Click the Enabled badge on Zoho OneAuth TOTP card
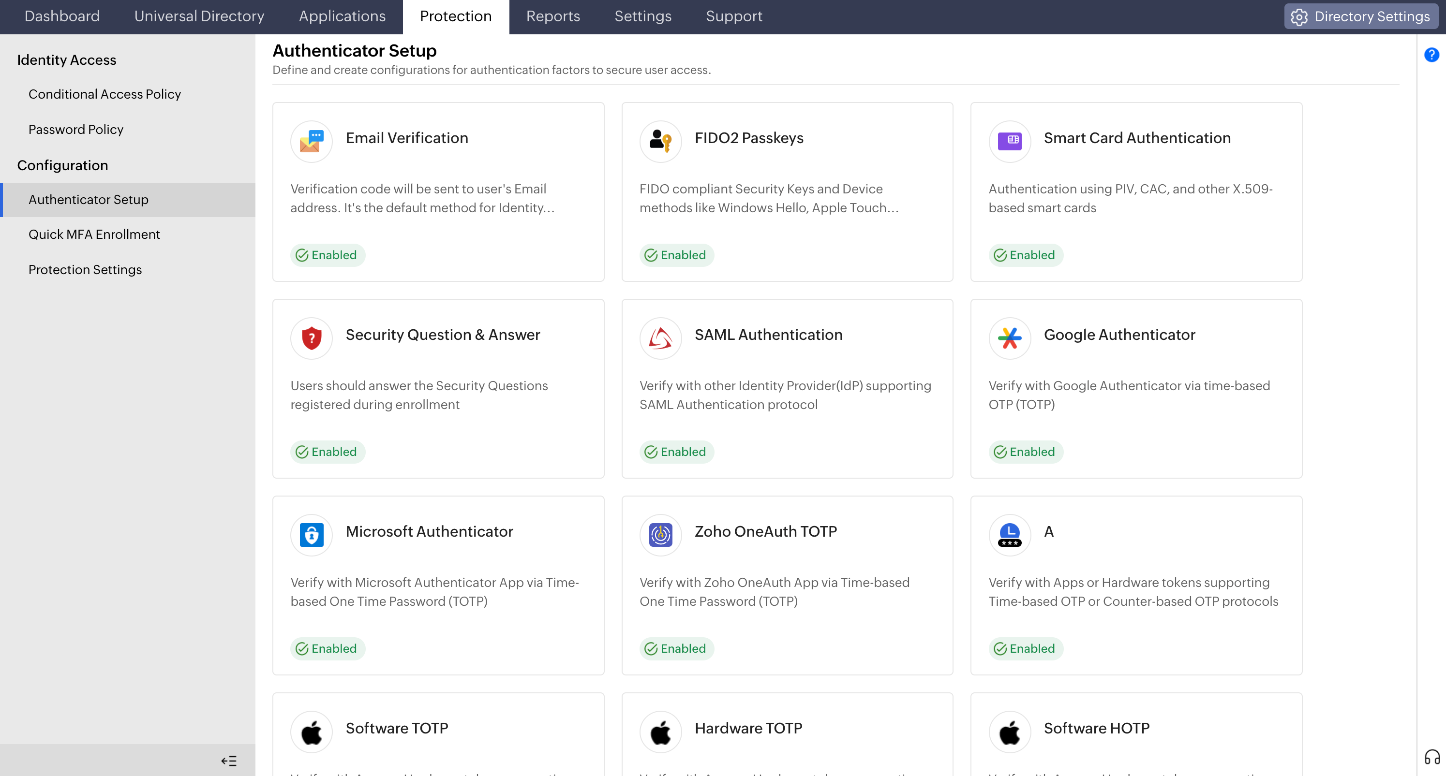The height and width of the screenshot is (776, 1446). [677, 649]
